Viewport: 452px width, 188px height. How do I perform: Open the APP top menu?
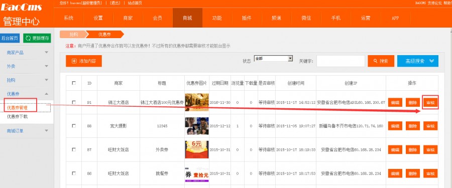[395, 18]
